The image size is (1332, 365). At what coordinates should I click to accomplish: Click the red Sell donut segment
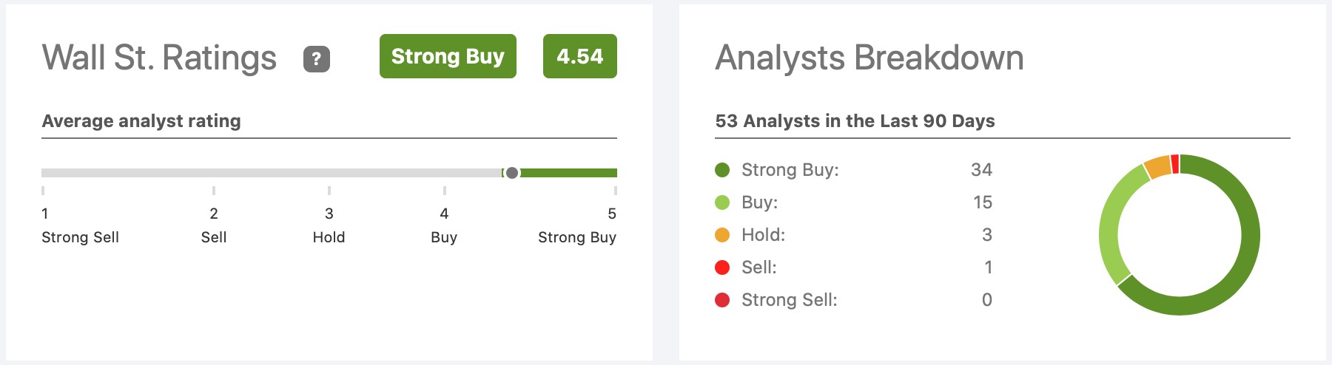[1175, 163]
